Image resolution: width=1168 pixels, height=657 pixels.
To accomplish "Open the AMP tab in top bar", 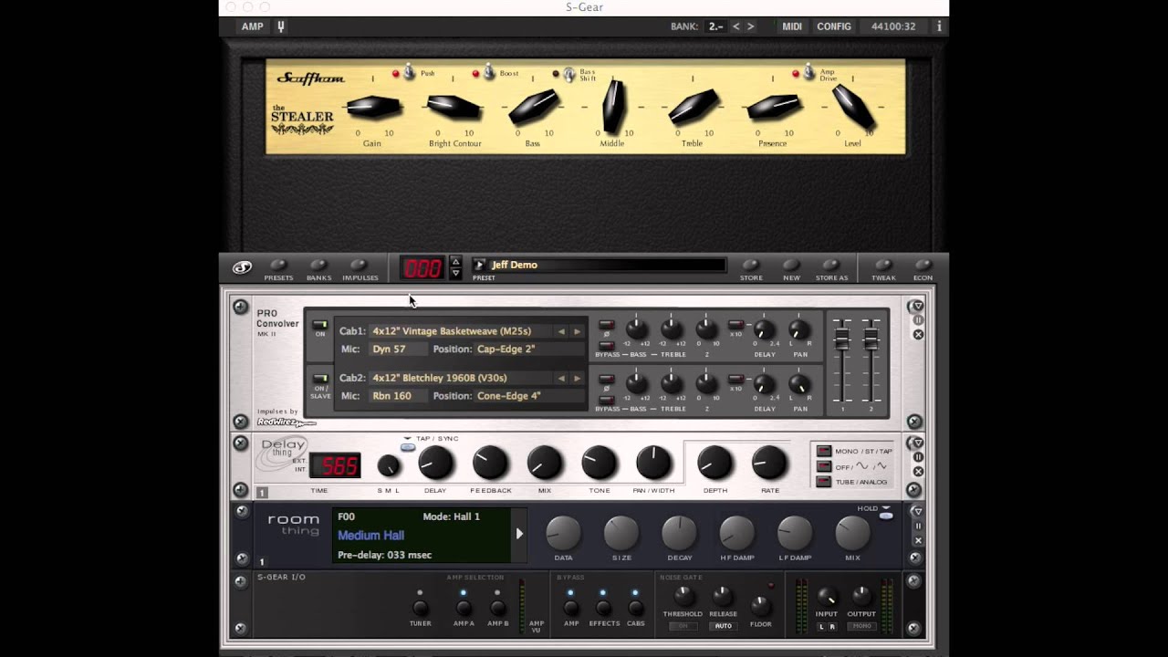I will (x=253, y=26).
